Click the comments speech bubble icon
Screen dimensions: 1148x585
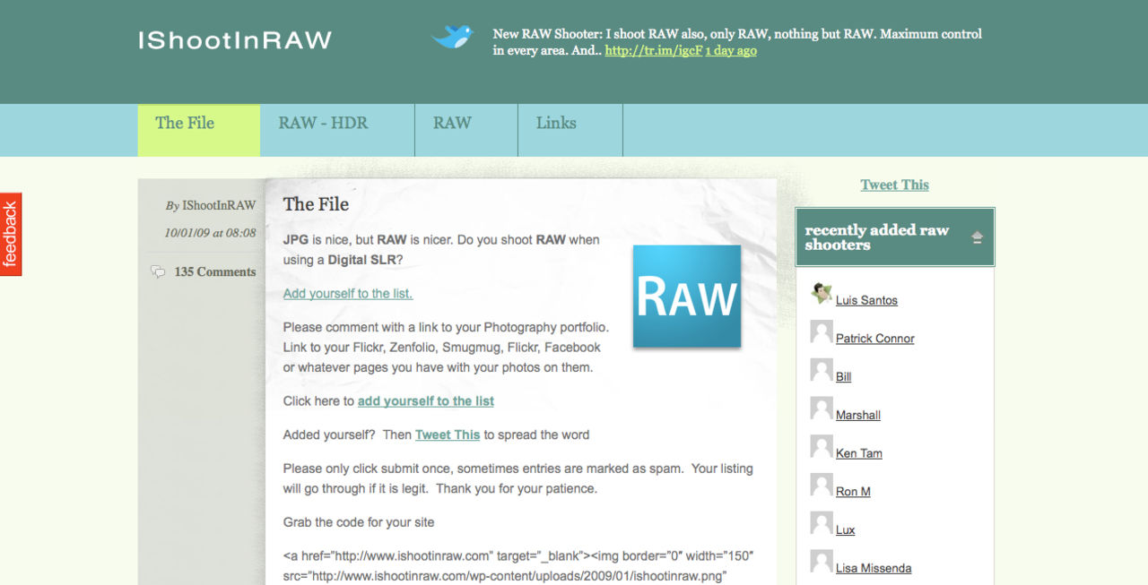point(158,271)
